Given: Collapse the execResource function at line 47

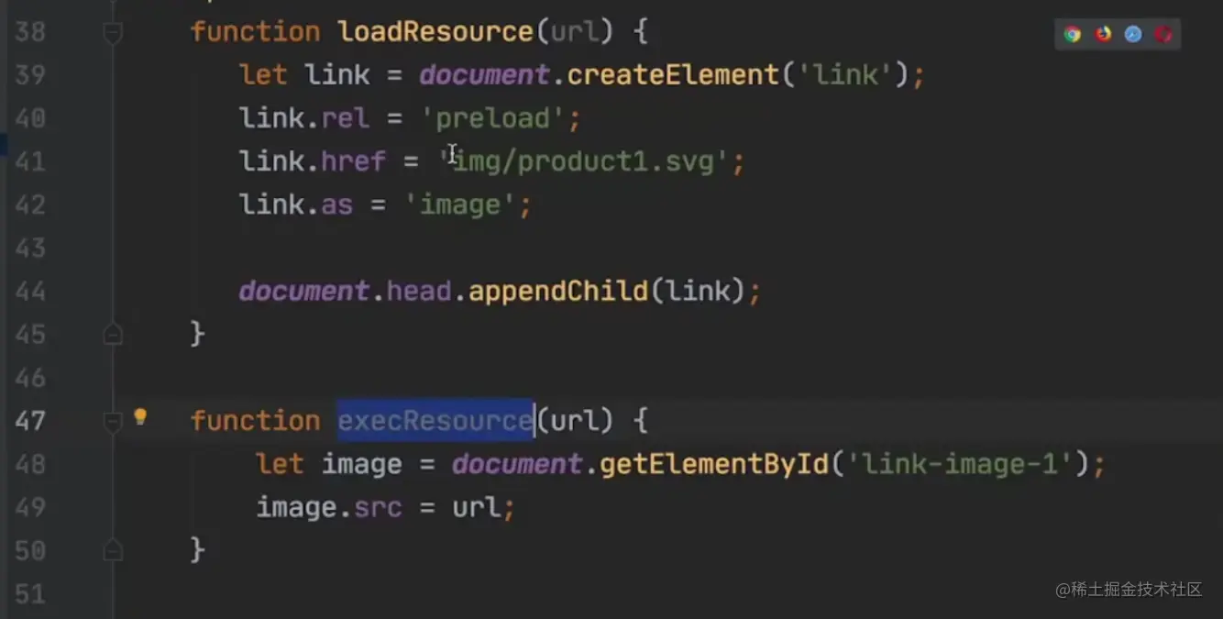Looking at the screenshot, I should click(x=113, y=422).
